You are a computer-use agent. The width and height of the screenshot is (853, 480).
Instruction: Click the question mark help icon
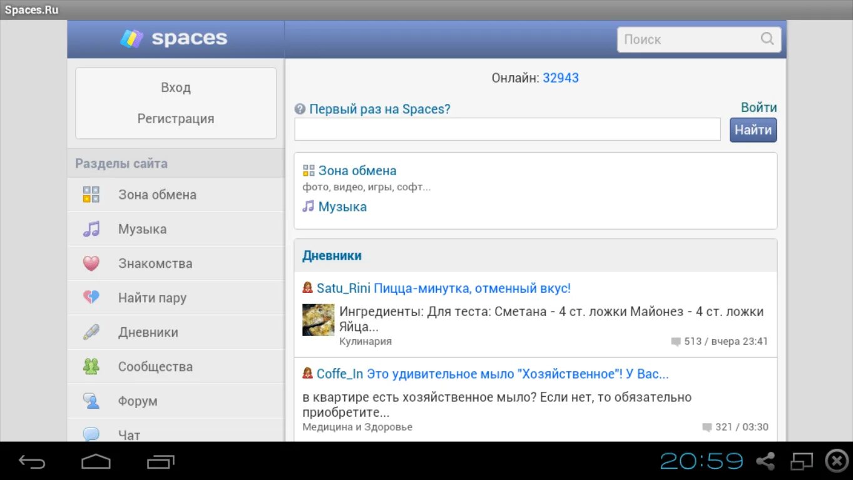pos(300,110)
